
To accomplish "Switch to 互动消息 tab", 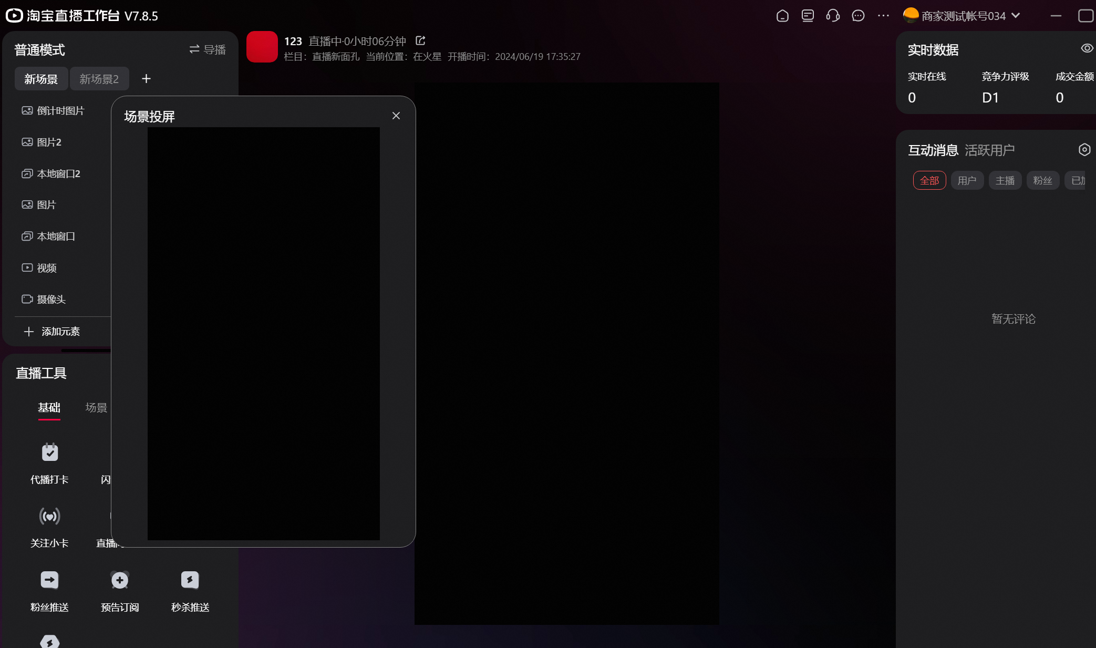I will click(x=934, y=150).
